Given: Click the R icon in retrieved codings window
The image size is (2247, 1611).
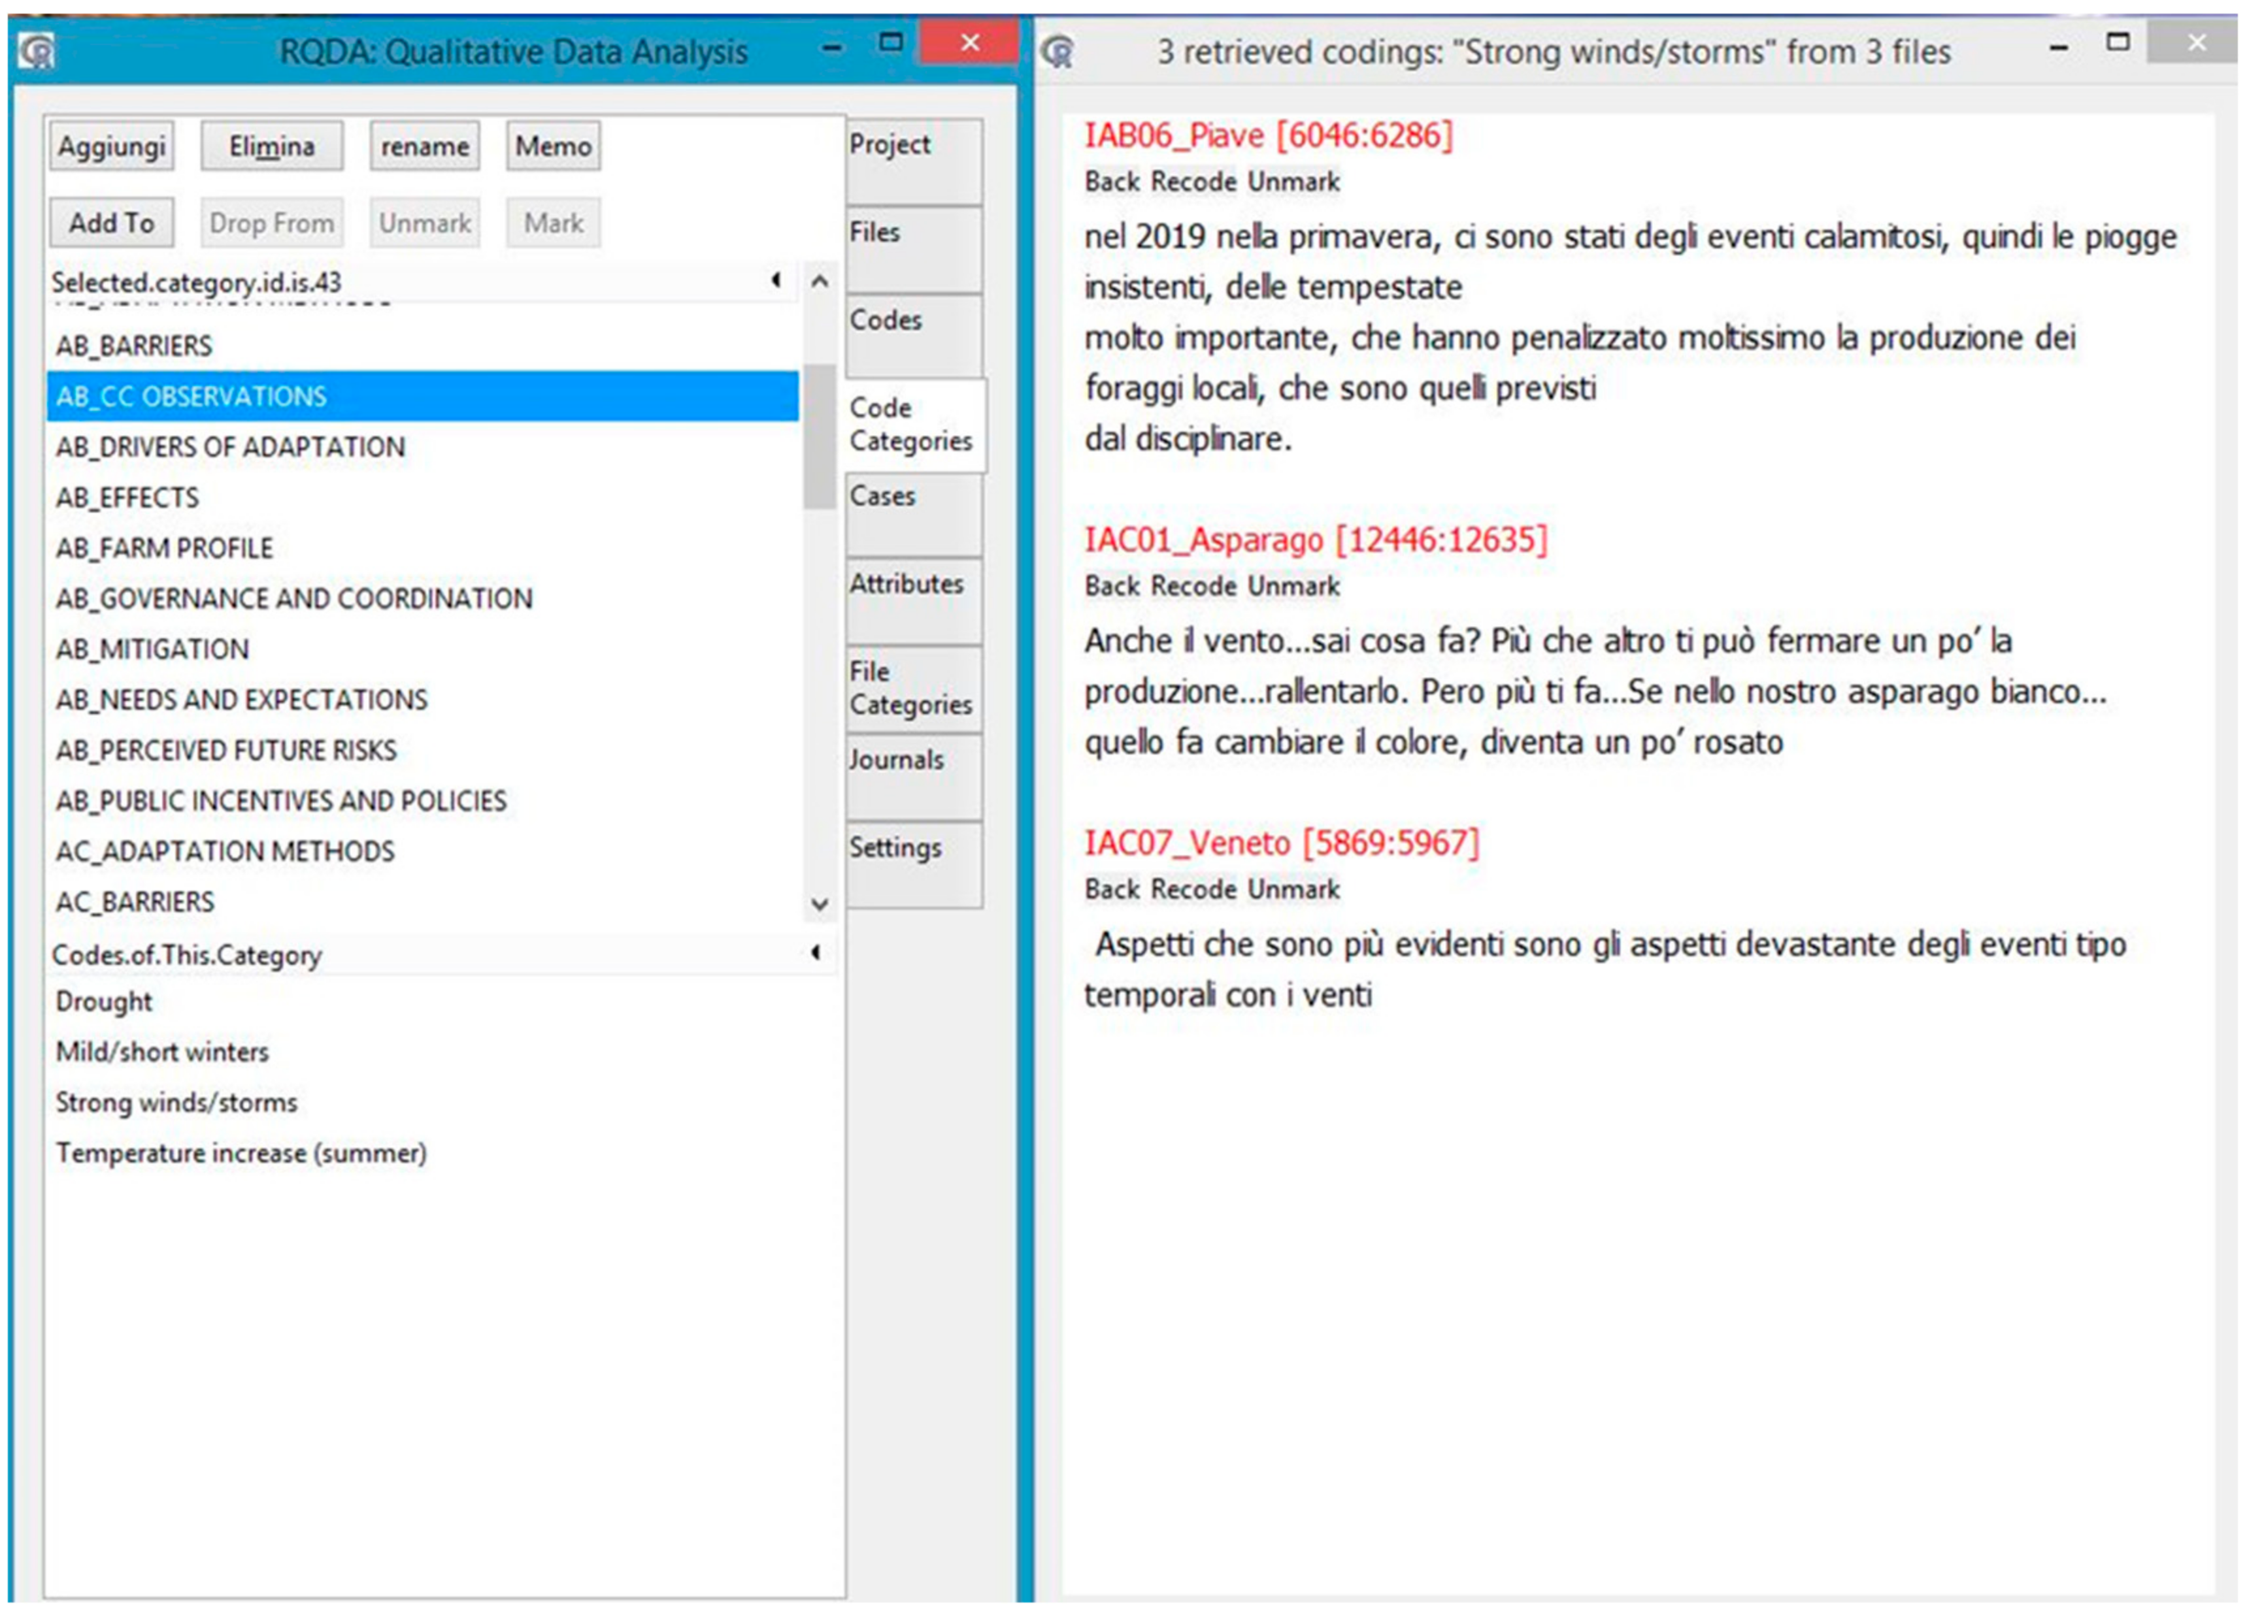Looking at the screenshot, I should (x=1057, y=50).
